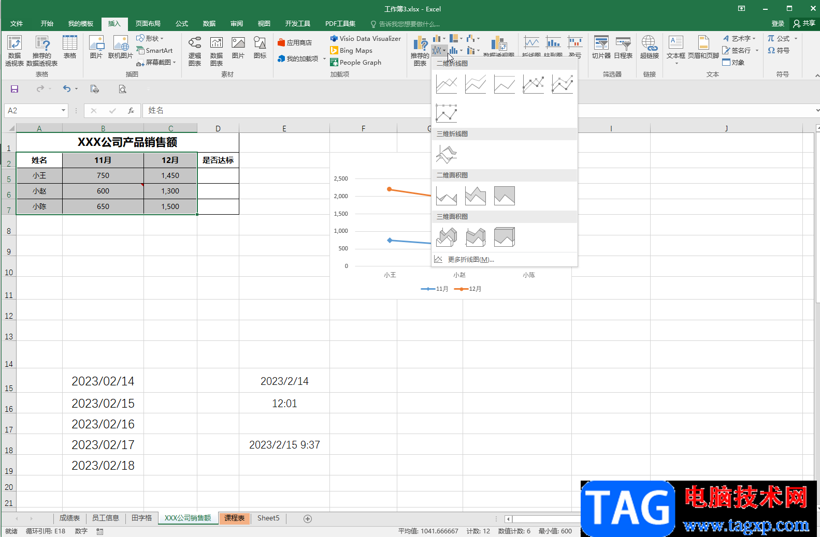
Task: Insert a Hyperlink (超链接)
Action: point(650,47)
